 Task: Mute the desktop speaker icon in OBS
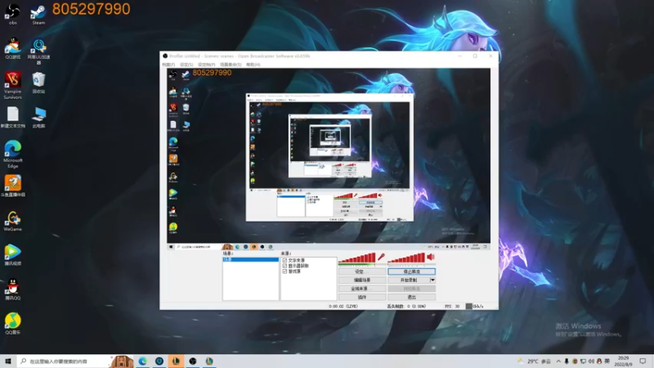(x=431, y=257)
